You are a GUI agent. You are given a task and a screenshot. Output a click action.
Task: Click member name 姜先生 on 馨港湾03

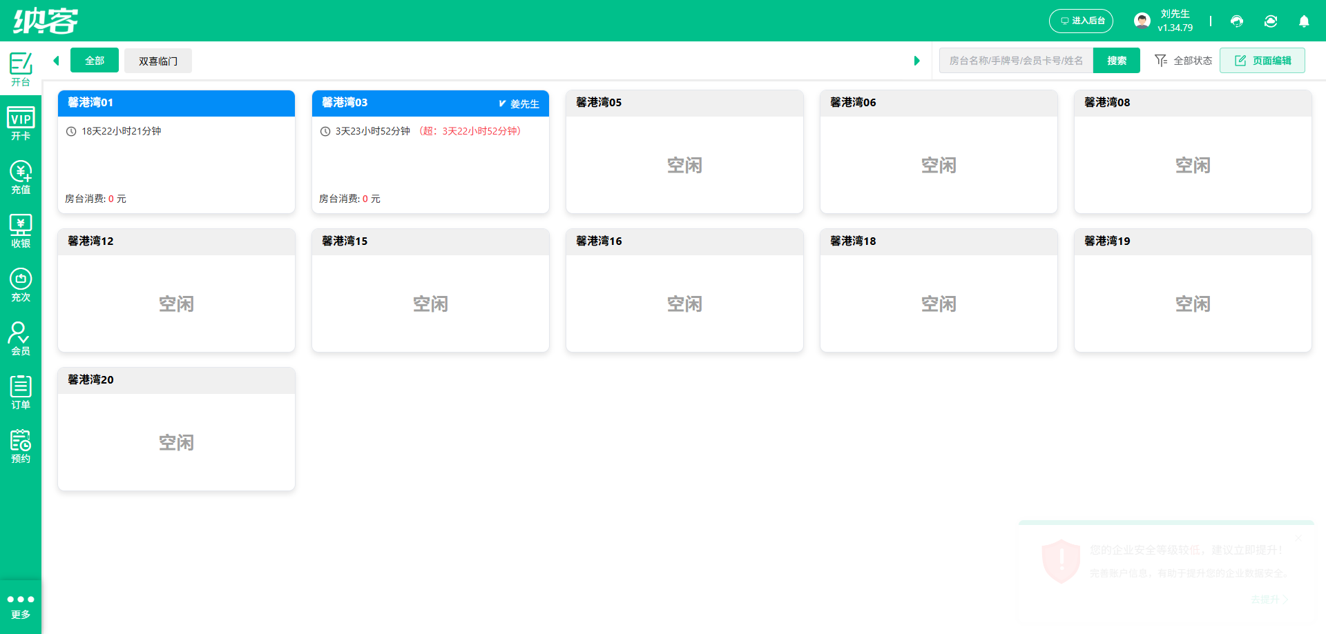[x=525, y=104]
